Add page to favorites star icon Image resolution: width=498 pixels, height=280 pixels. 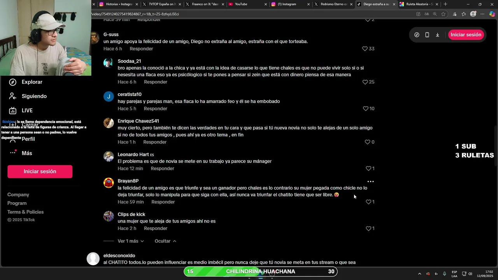[443, 14]
